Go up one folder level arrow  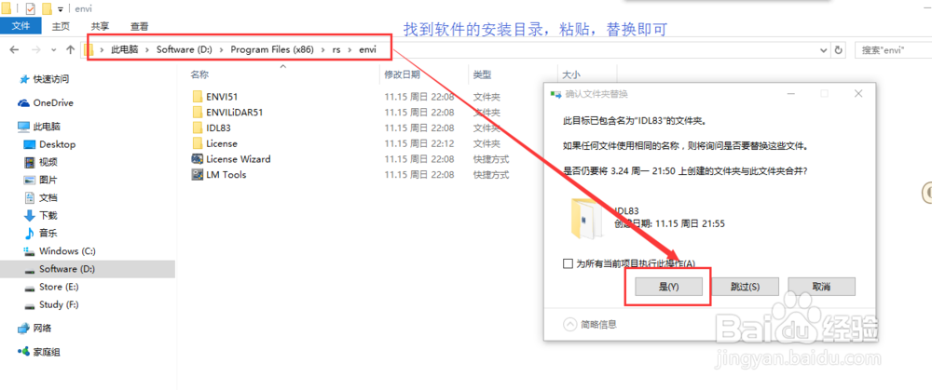pos(70,50)
